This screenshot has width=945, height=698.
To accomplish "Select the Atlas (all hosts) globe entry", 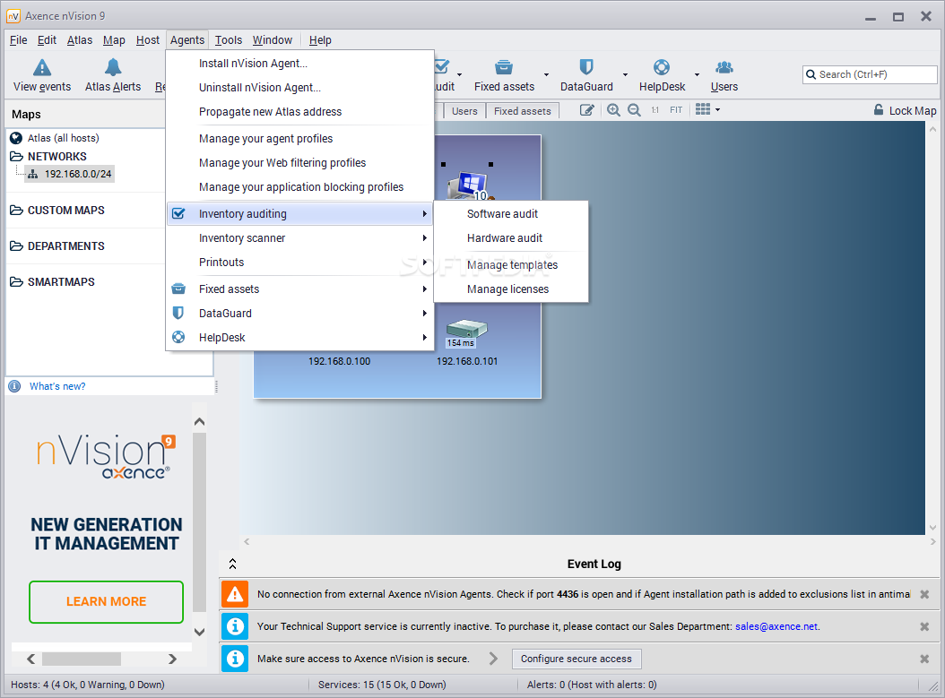I will (16, 138).
